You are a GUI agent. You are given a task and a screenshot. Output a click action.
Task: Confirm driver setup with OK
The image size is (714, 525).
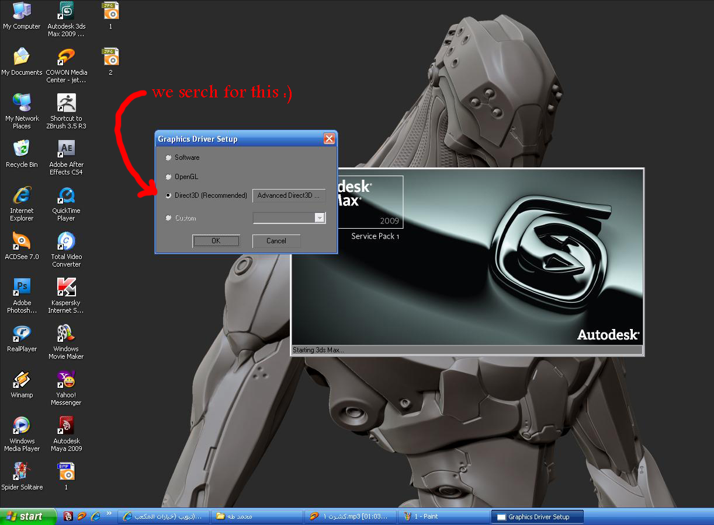(x=216, y=241)
